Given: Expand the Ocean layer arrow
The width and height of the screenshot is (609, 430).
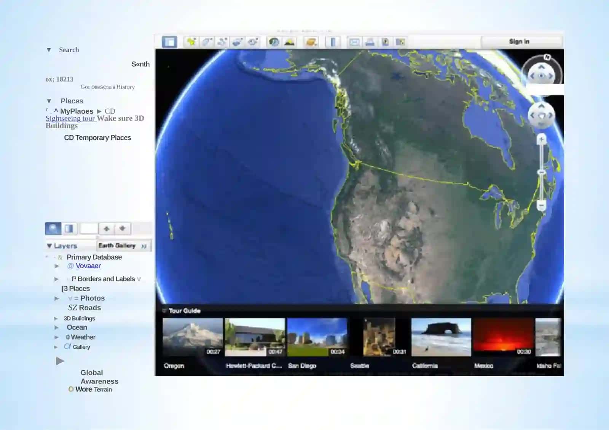Looking at the screenshot, I should tap(57, 327).
